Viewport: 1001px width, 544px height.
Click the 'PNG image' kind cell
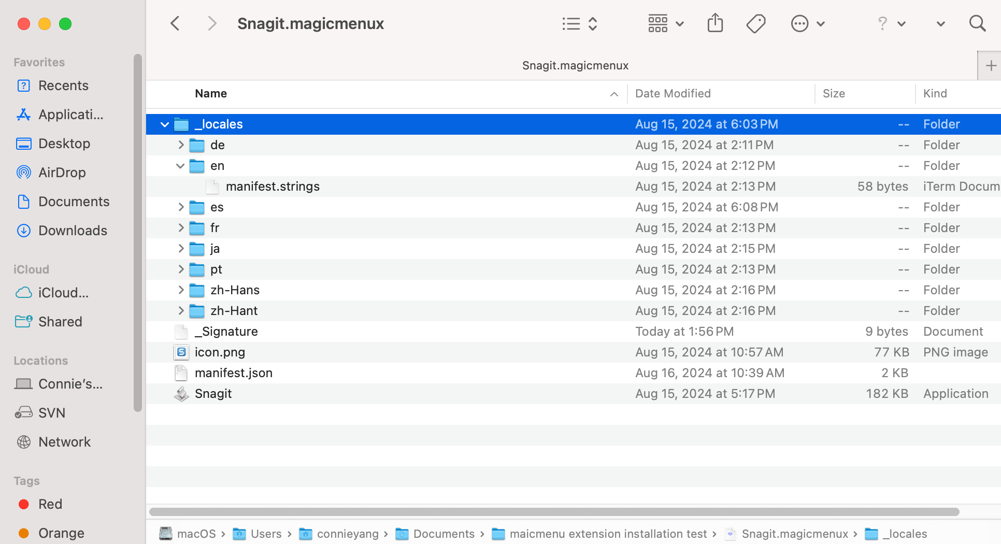click(x=955, y=352)
